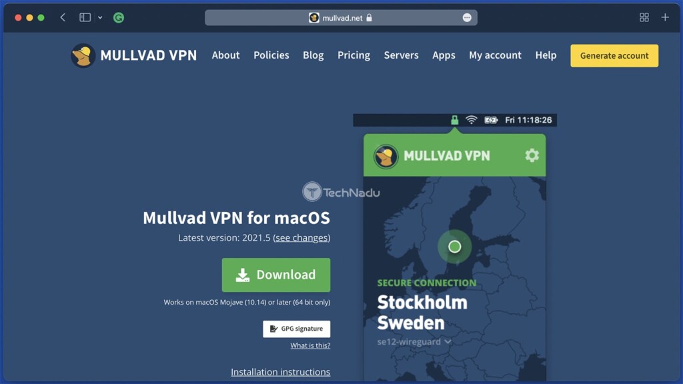Click the mullvad.net address bar
Viewport: 683px width, 384px height.
[341, 18]
